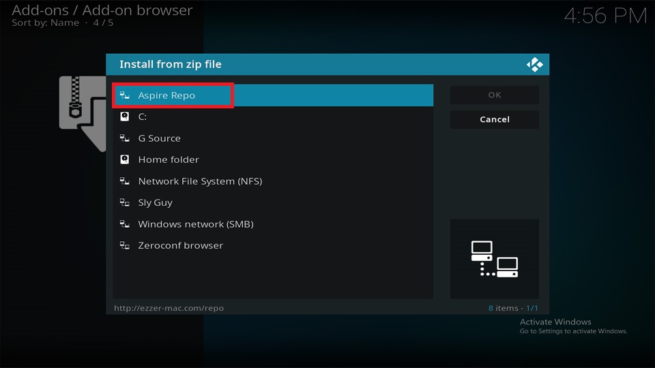Screen dimensions: 655x368
Task: Click the network icon beside Zeroconf browser
Action: click(x=124, y=245)
